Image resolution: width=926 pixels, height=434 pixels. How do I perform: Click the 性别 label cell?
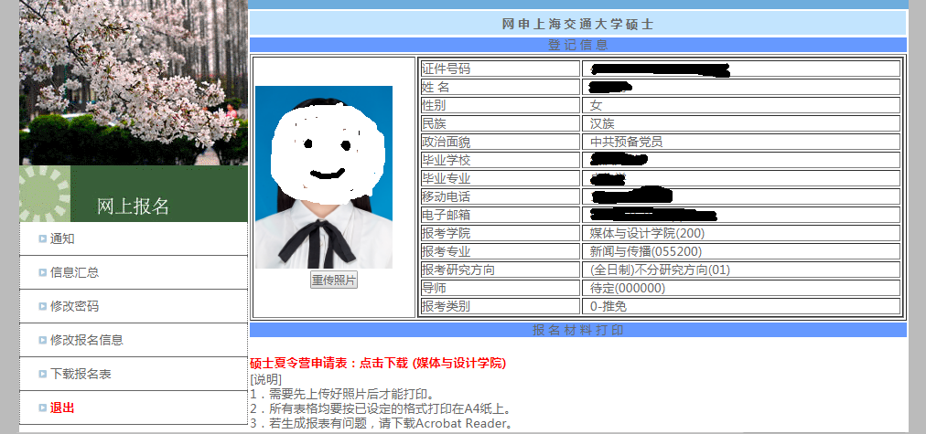(500, 105)
